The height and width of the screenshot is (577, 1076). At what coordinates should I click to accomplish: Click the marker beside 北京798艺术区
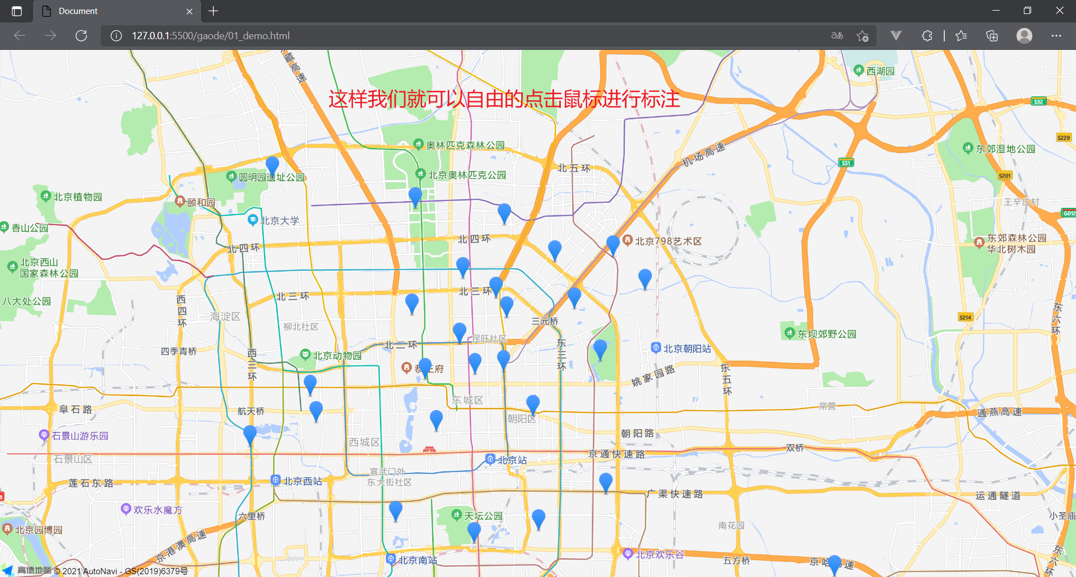click(x=613, y=245)
